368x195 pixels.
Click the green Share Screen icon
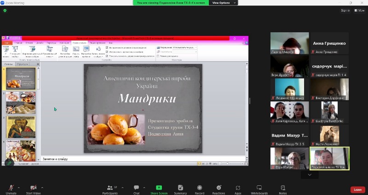point(159,188)
